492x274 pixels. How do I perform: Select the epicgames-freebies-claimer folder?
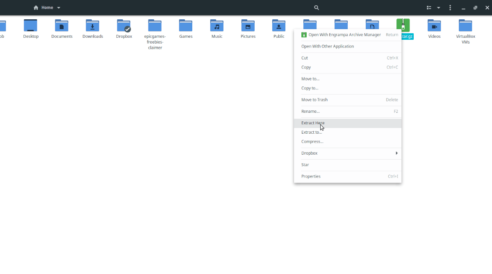click(x=155, y=25)
